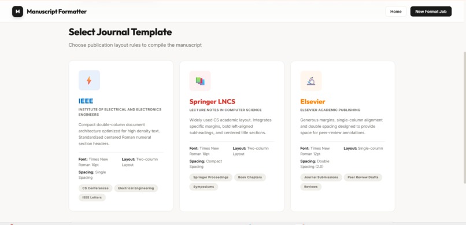Select the Springer LNCS template heading
This screenshot has width=466, height=225.
pyautogui.click(x=212, y=102)
